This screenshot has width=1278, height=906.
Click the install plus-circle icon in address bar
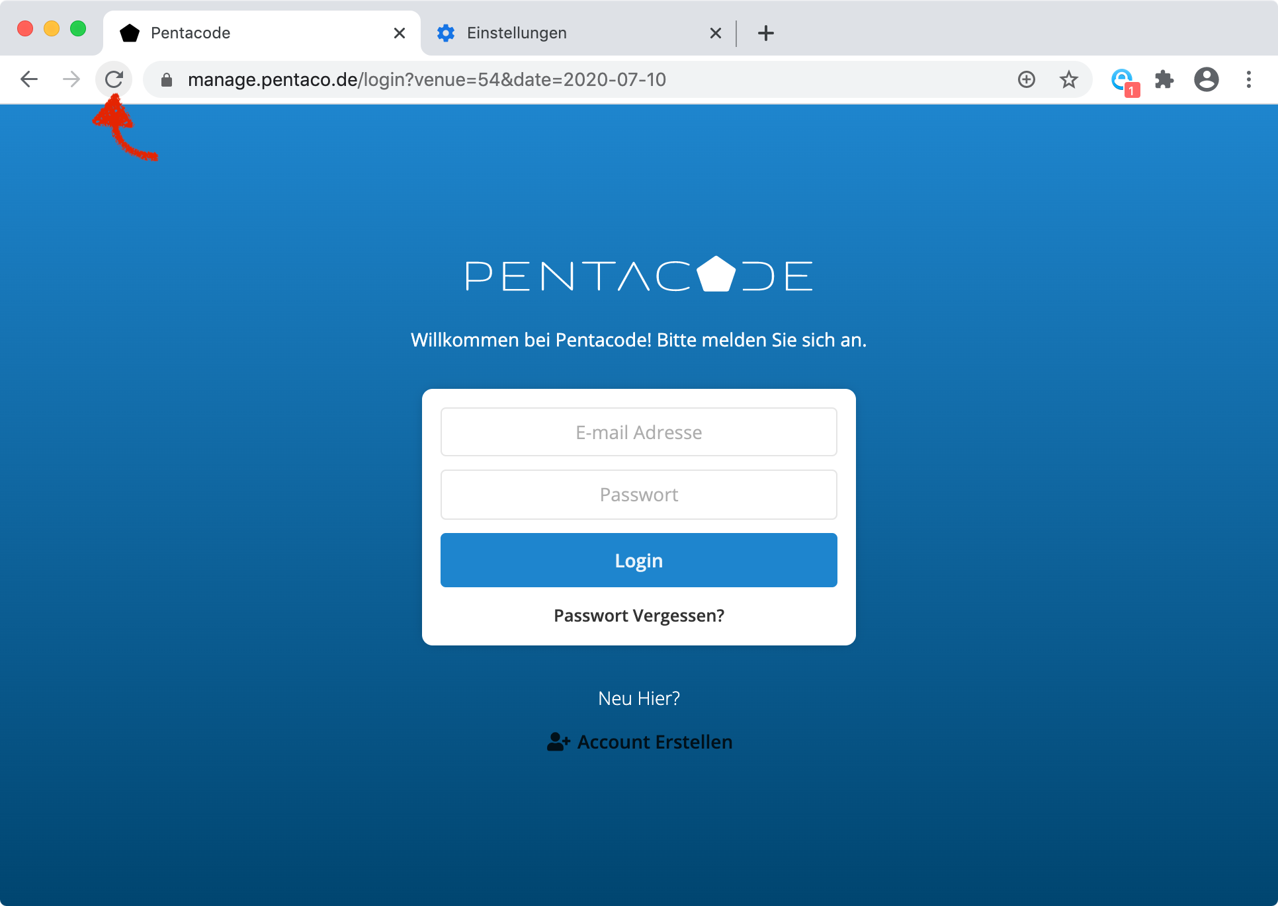click(1027, 79)
